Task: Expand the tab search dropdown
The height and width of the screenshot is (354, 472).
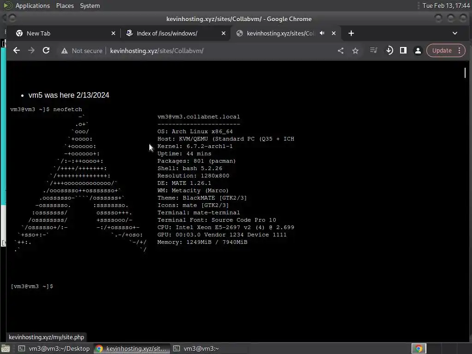Action: pyautogui.click(x=455, y=33)
